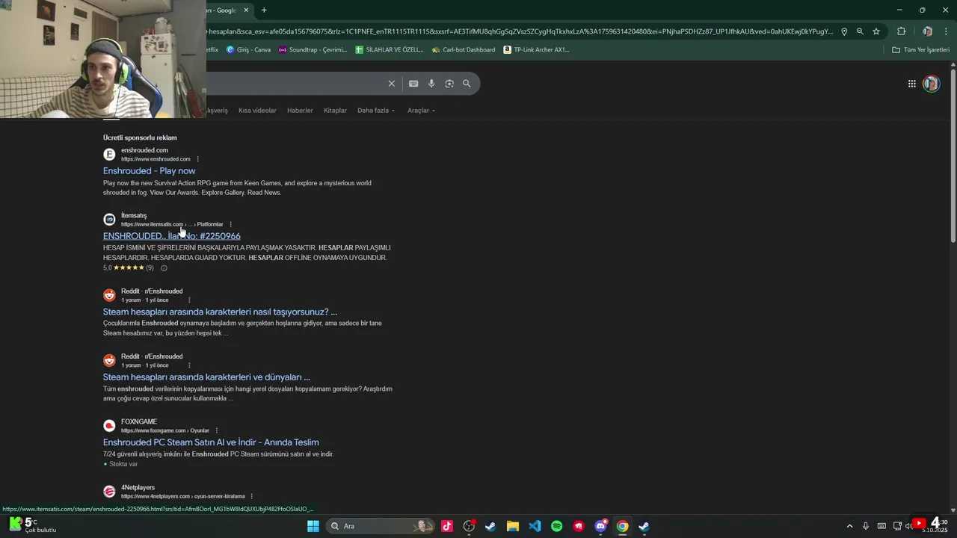The width and height of the screenshot is (957, 538).
Task: Open TP-Link Archer AX1 bookmark
Action: [536, 50]
